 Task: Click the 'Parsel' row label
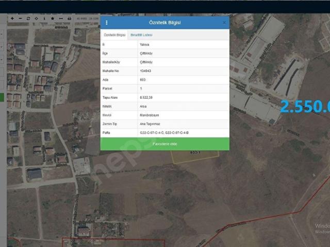[107, 89]
